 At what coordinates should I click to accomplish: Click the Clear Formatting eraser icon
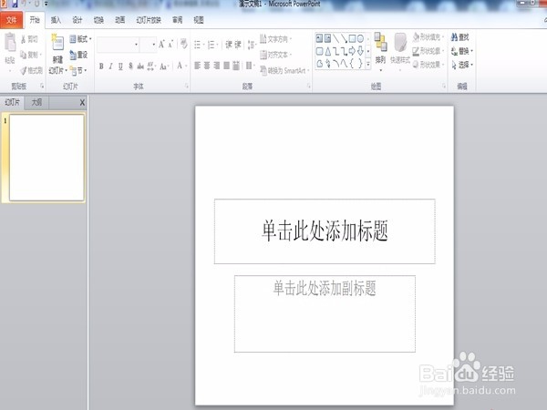point(184,44)
